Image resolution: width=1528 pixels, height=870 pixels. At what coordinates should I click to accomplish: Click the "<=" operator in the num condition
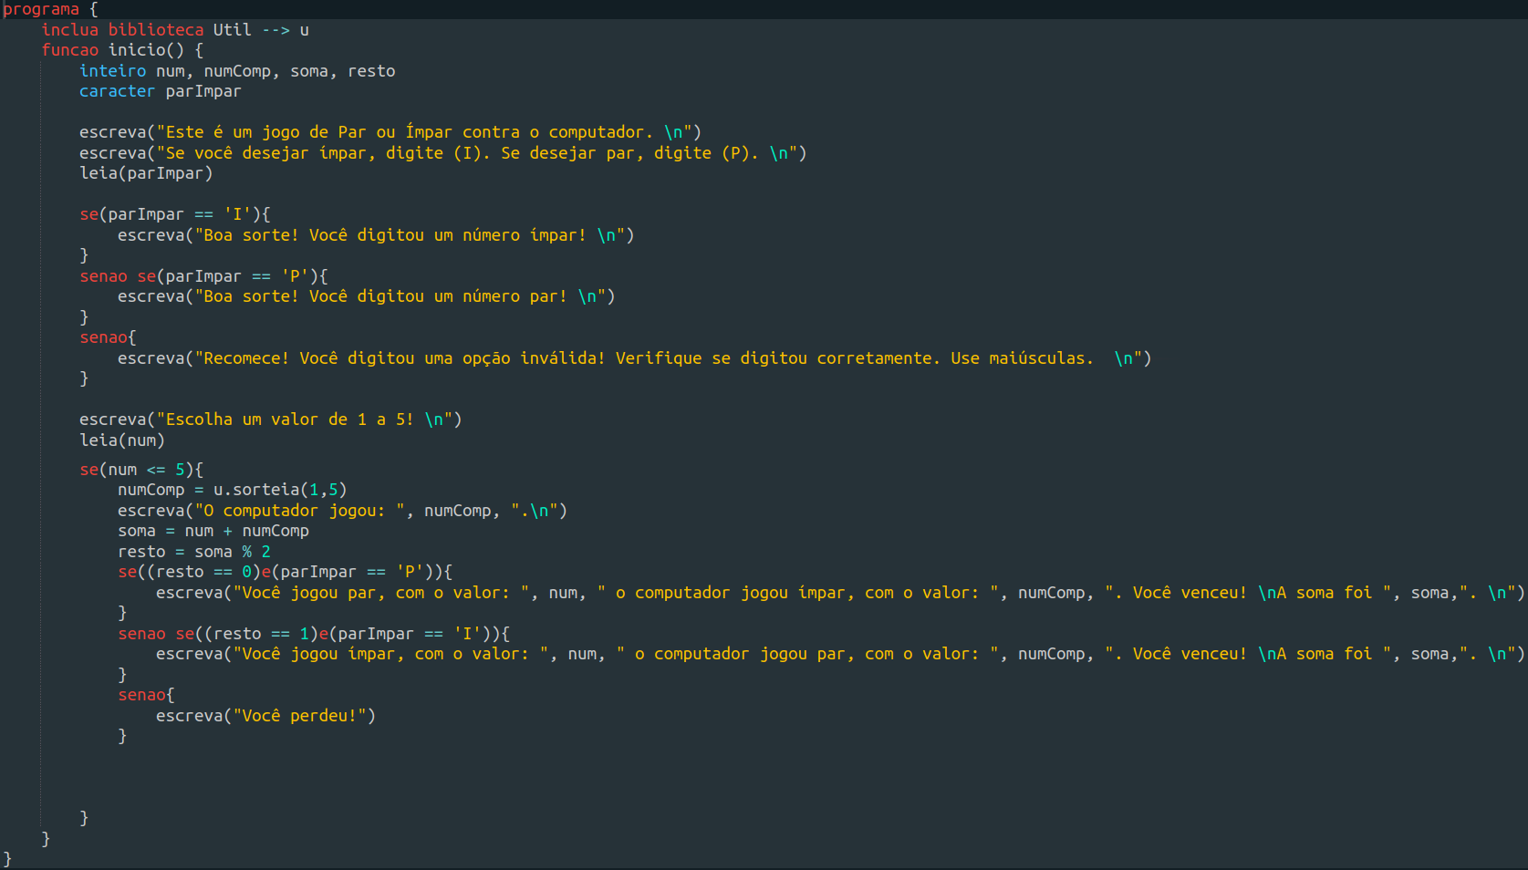pos(156,470)
